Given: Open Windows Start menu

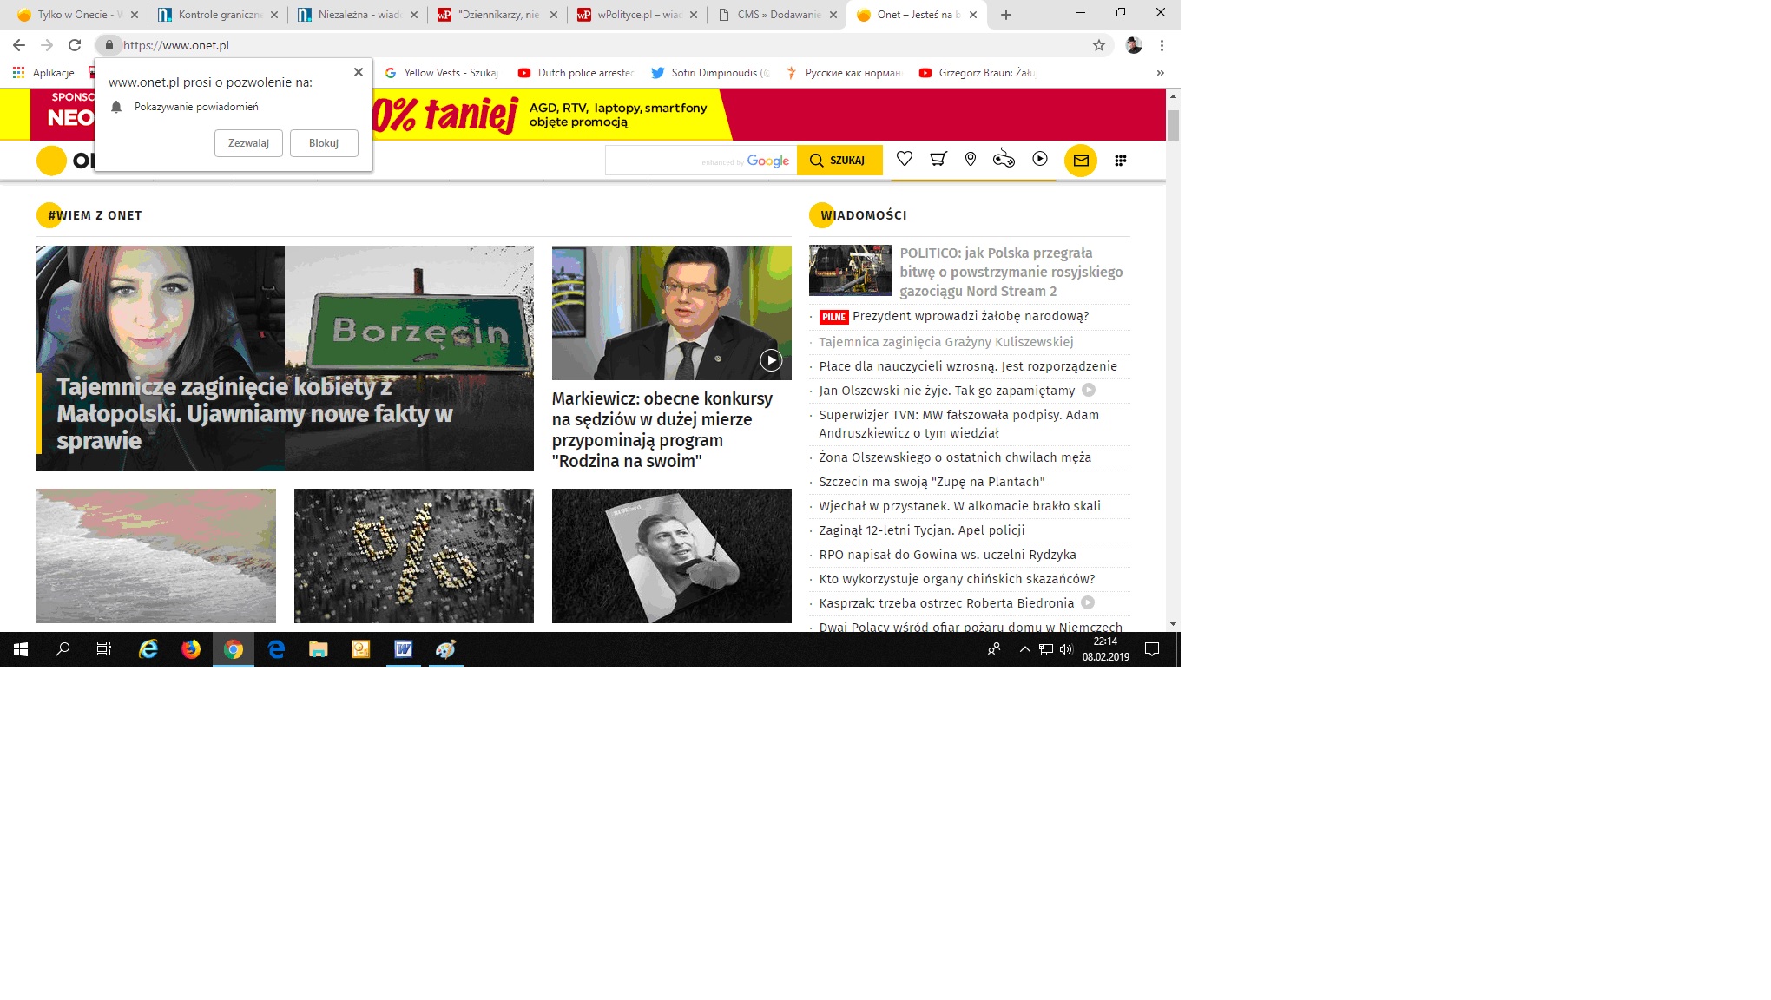Looking at the screenshot, I should (x=21, y=649).
